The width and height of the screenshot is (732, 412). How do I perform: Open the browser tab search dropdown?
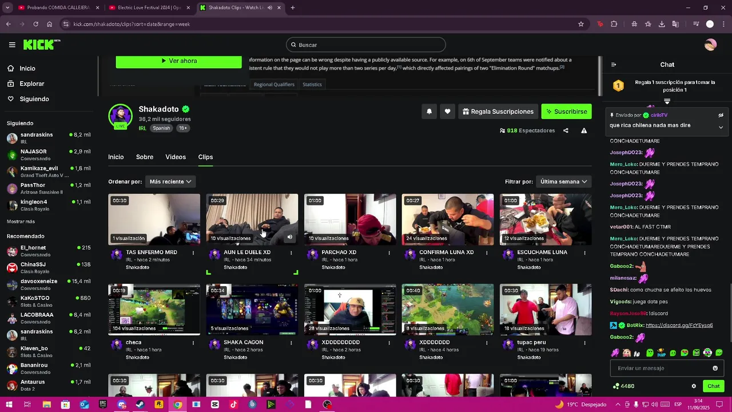[x=7, y=7]
